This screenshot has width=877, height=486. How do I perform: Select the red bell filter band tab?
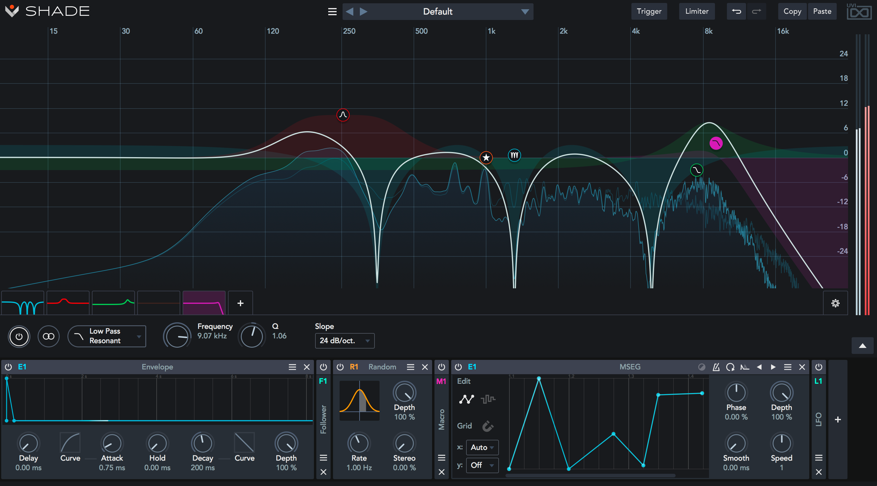68,303
